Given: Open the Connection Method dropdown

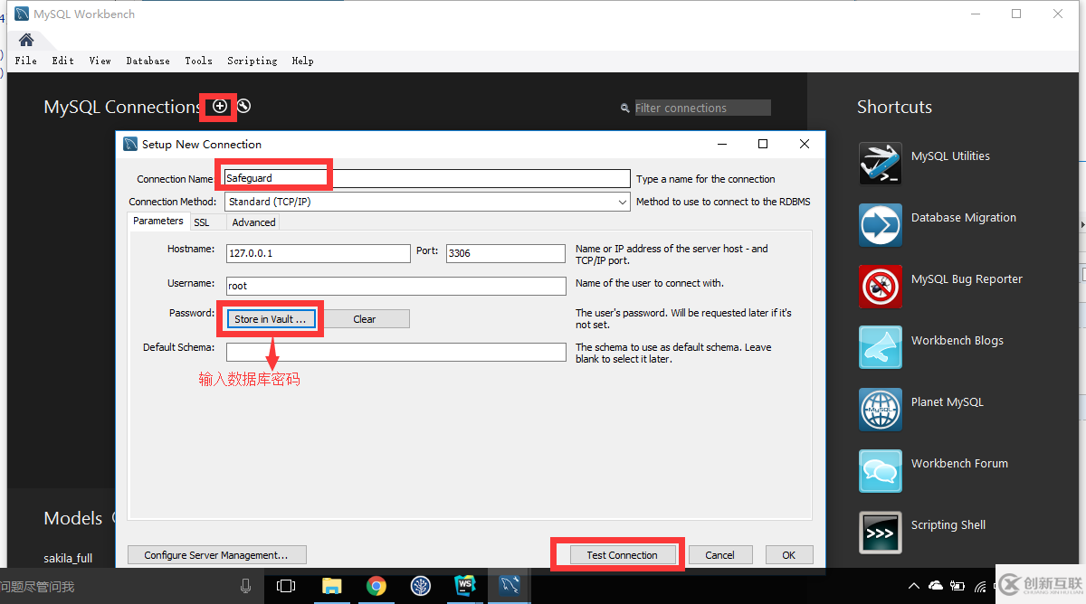Looking at the screenshot, I should 427,202.
